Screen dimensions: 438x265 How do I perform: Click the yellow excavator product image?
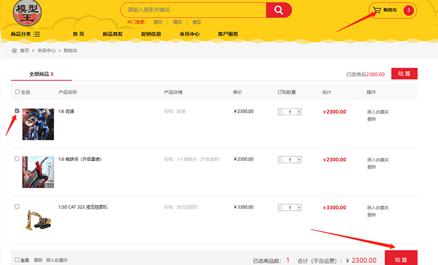38,220
